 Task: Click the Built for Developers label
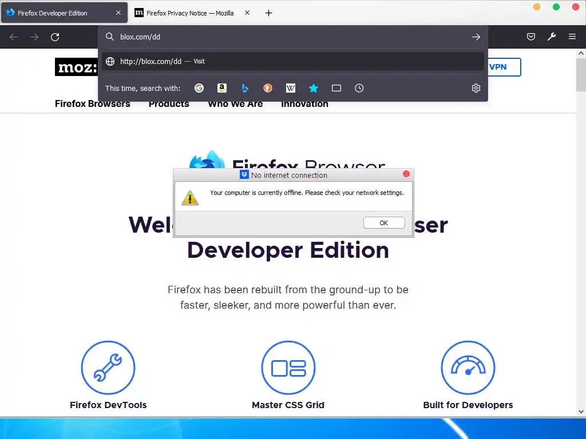468,405
